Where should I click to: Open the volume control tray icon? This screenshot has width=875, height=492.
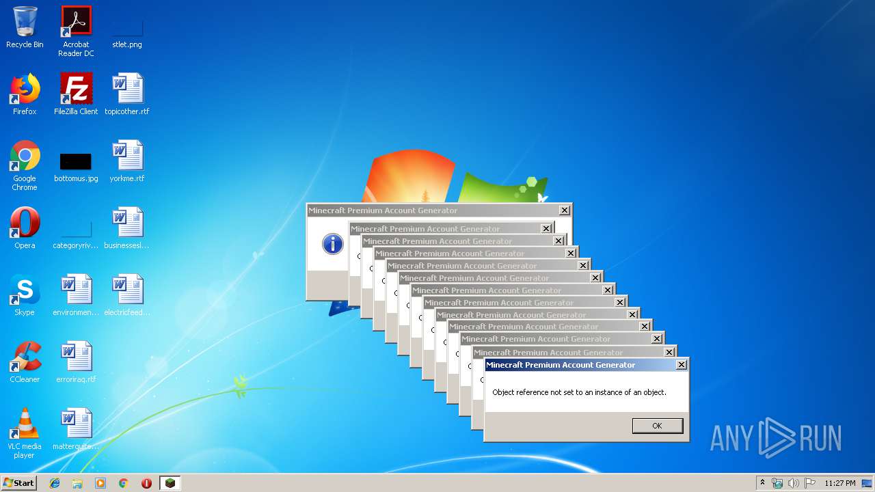pos(794,483)
